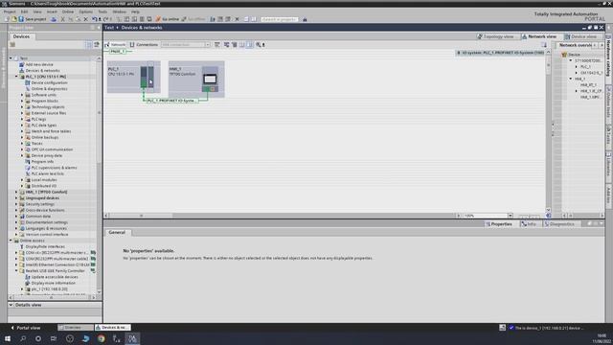Open the Edit menu
The height and width of the screenshot is (345, 613).
(24, 11)
